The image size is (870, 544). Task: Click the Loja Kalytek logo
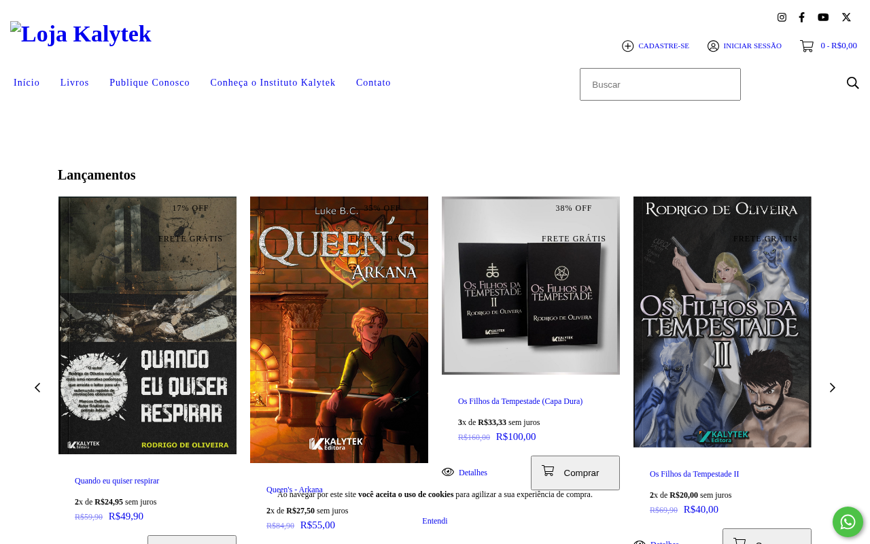coord(81,33)
